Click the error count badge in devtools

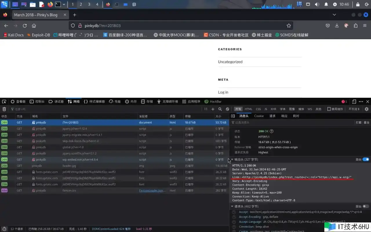point(344,101)
